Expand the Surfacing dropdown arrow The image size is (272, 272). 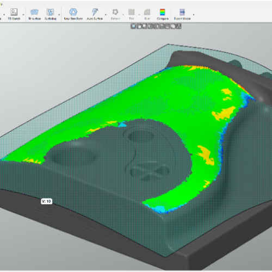pyautogui.click(x=59, y=15)
